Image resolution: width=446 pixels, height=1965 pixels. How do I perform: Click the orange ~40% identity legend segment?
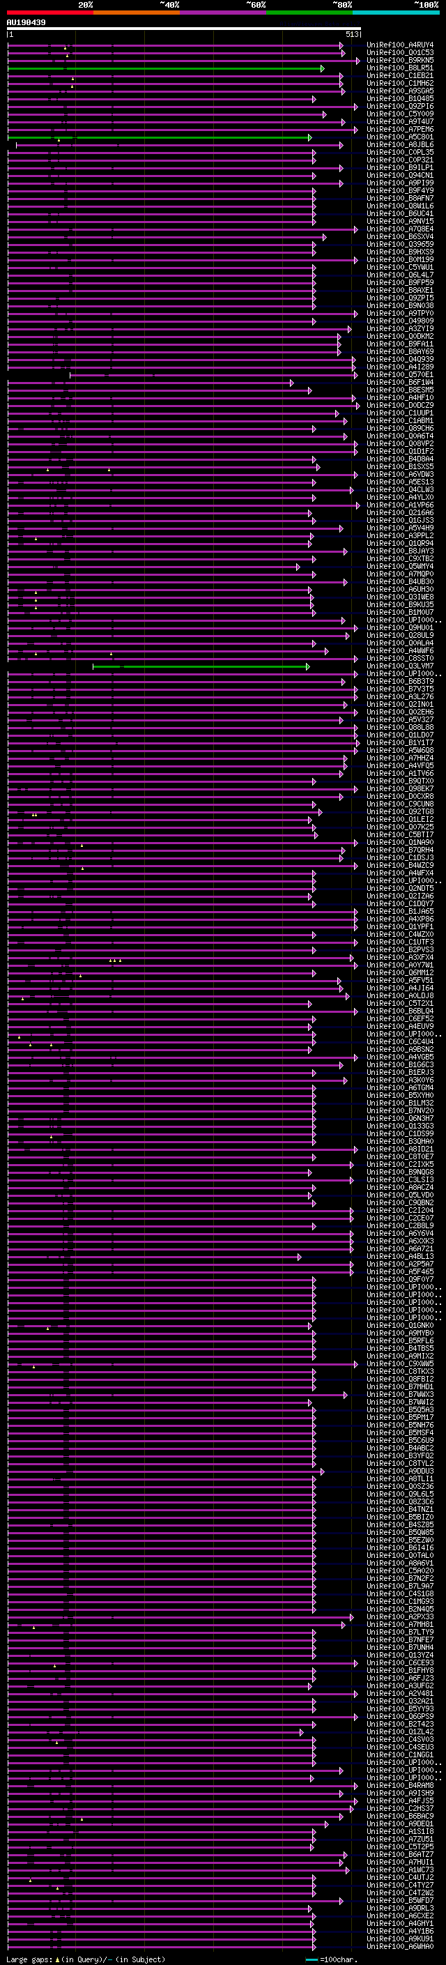click(x=137, y=13)
